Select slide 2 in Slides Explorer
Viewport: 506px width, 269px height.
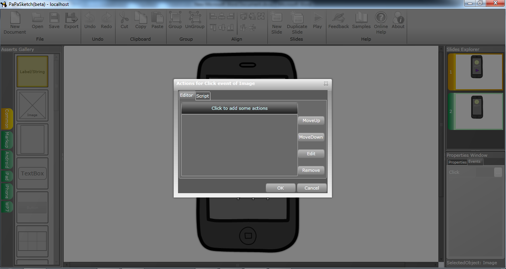[476, 111]
